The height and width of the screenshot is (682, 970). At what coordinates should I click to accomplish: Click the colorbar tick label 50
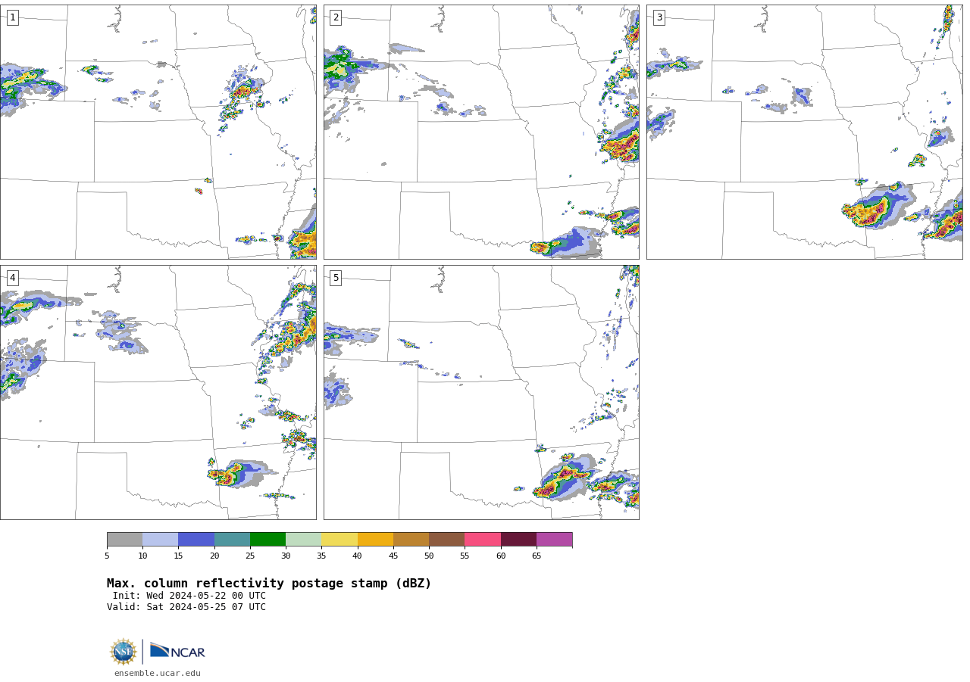coord(429,556)
